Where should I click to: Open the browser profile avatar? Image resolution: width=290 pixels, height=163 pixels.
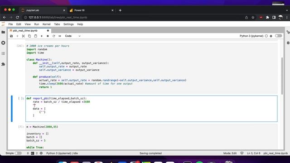[280, 17]
